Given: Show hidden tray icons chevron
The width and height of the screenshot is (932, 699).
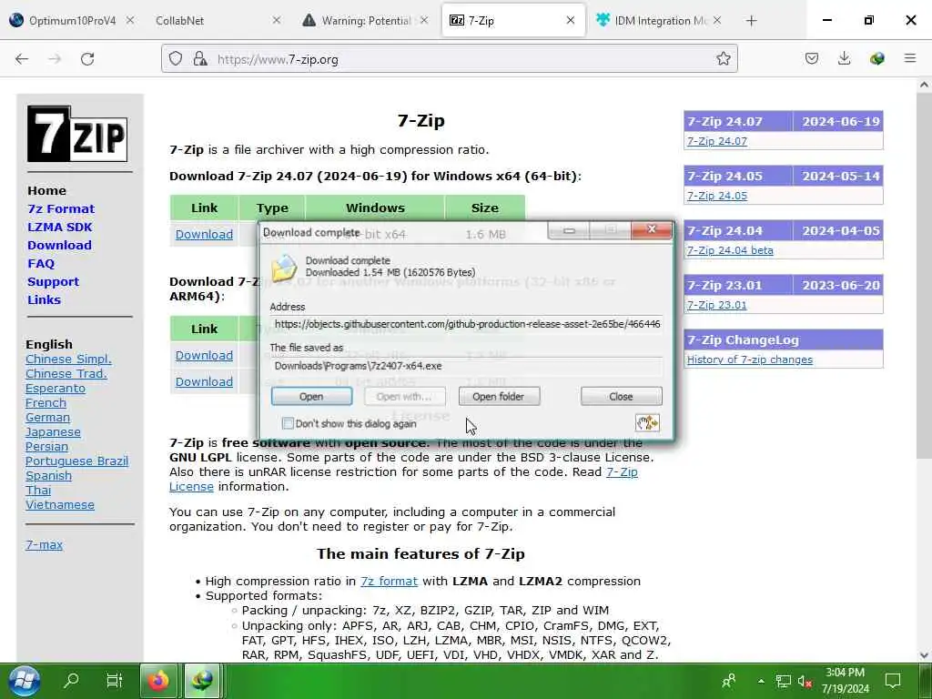Looking at the screenshot, I should coord(761,681).
